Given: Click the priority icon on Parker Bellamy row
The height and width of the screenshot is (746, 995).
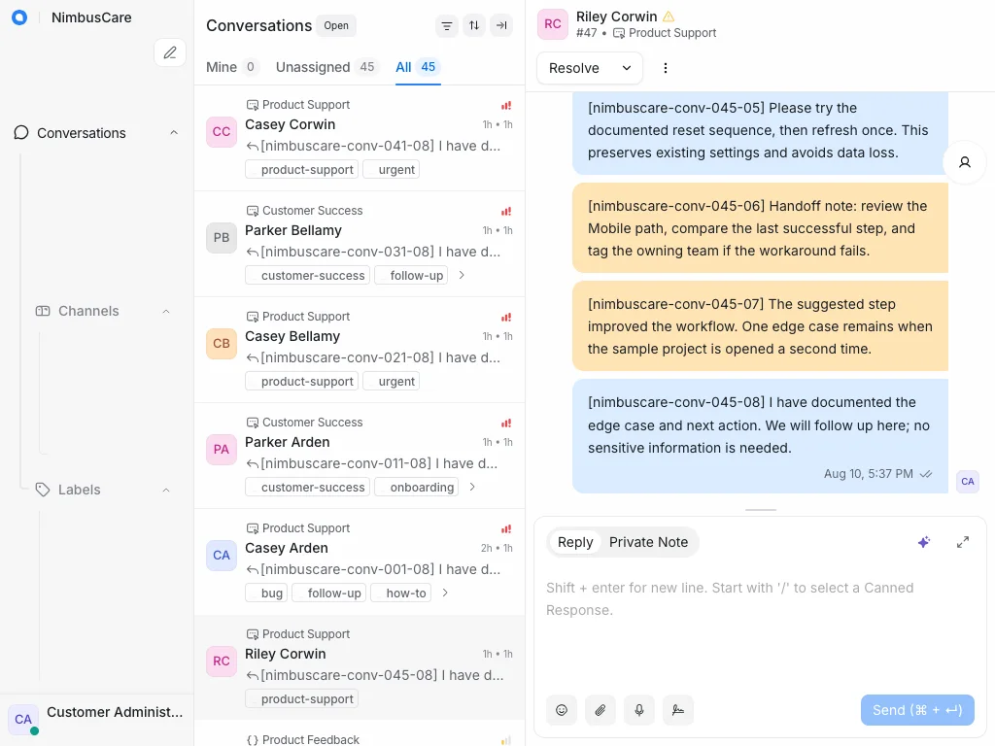Looking at the screenshot, I should click(505, 211).
